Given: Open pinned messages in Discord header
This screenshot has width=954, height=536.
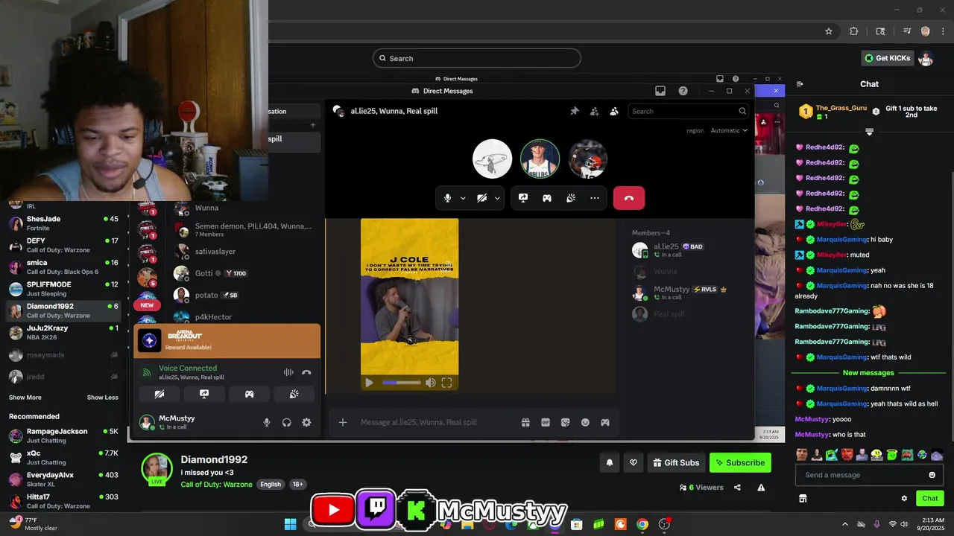Looking at the screenshot, I should tap(575, 111).
